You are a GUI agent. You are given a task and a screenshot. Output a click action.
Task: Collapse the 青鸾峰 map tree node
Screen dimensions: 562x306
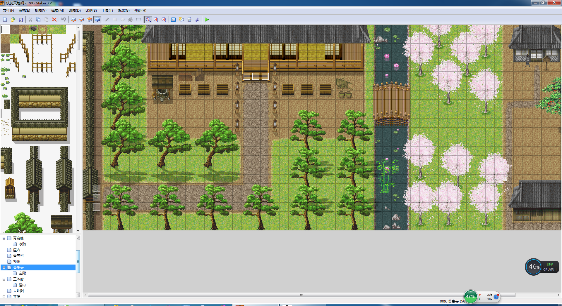click(4, 238)
